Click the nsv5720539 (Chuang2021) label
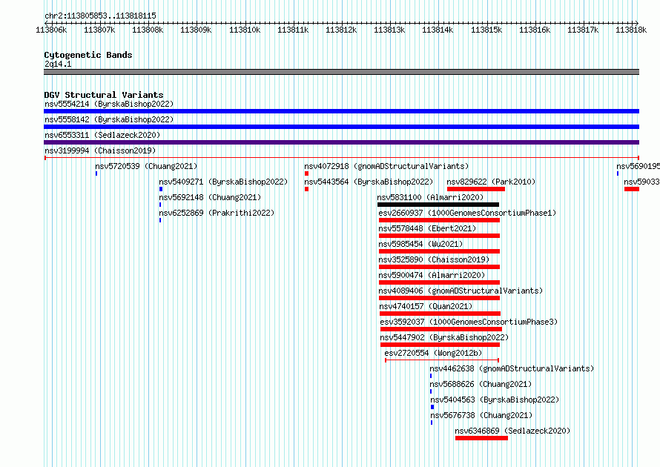660x467 pixels. tap(146, 166)
